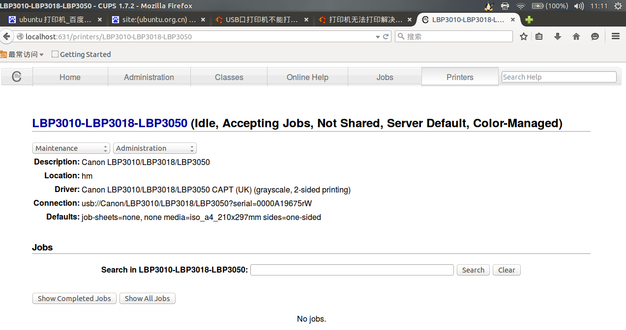Open Firefox downloads arrow icon
The width and height of the screenshot is (626, 330).
pos(558,36)
